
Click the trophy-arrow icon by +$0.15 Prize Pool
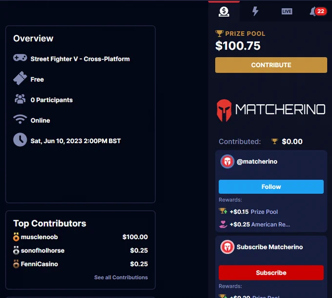[223, 211]
